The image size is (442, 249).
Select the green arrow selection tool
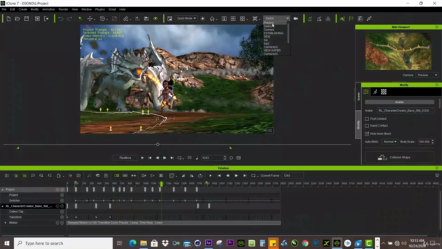(80, 19)
